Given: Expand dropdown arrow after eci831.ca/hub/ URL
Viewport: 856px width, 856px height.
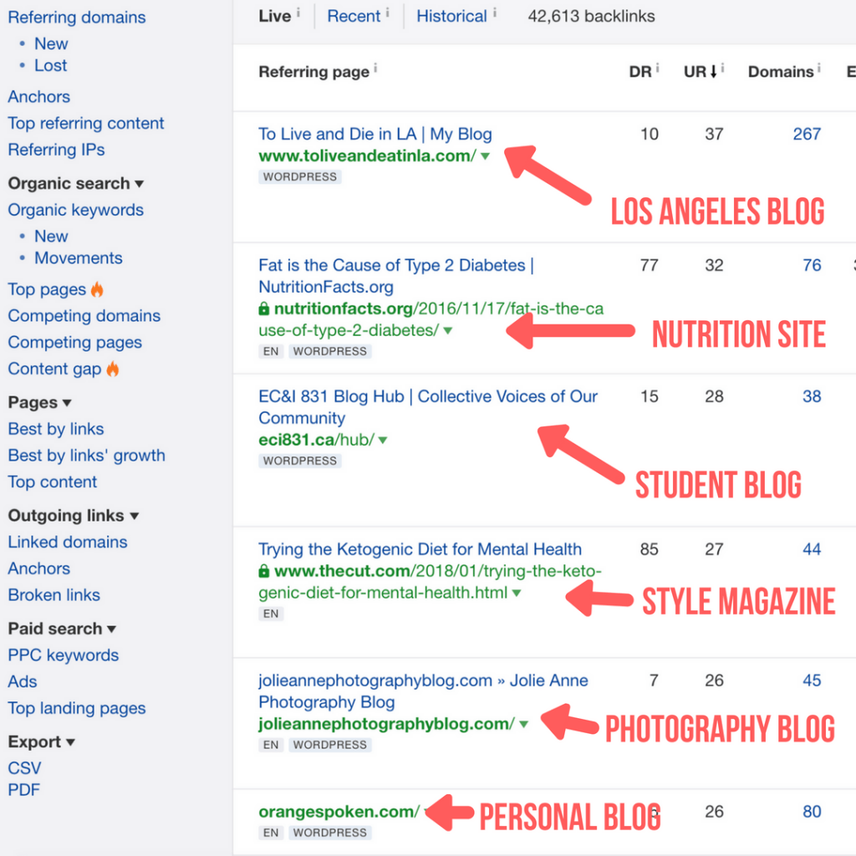Looking at the screenshot, I should click(x=383, y=440).
